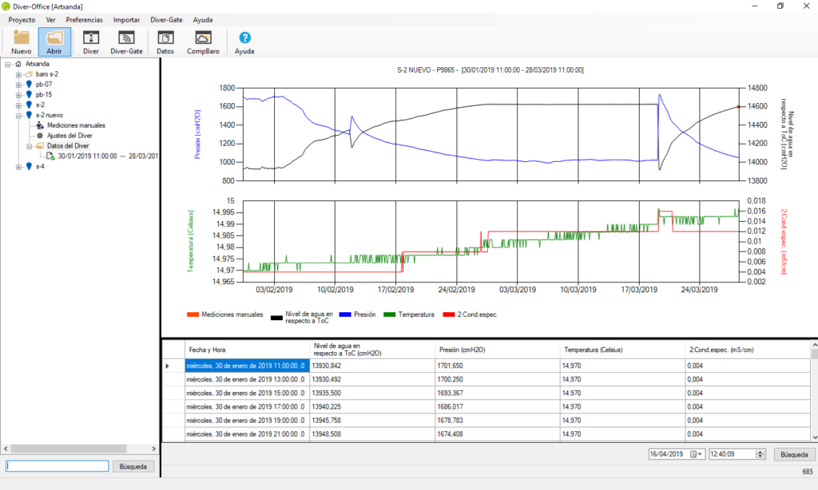Click the Mediciones manuales orange legend swatch
Screen dimensions: 818x490
(193, 314)
